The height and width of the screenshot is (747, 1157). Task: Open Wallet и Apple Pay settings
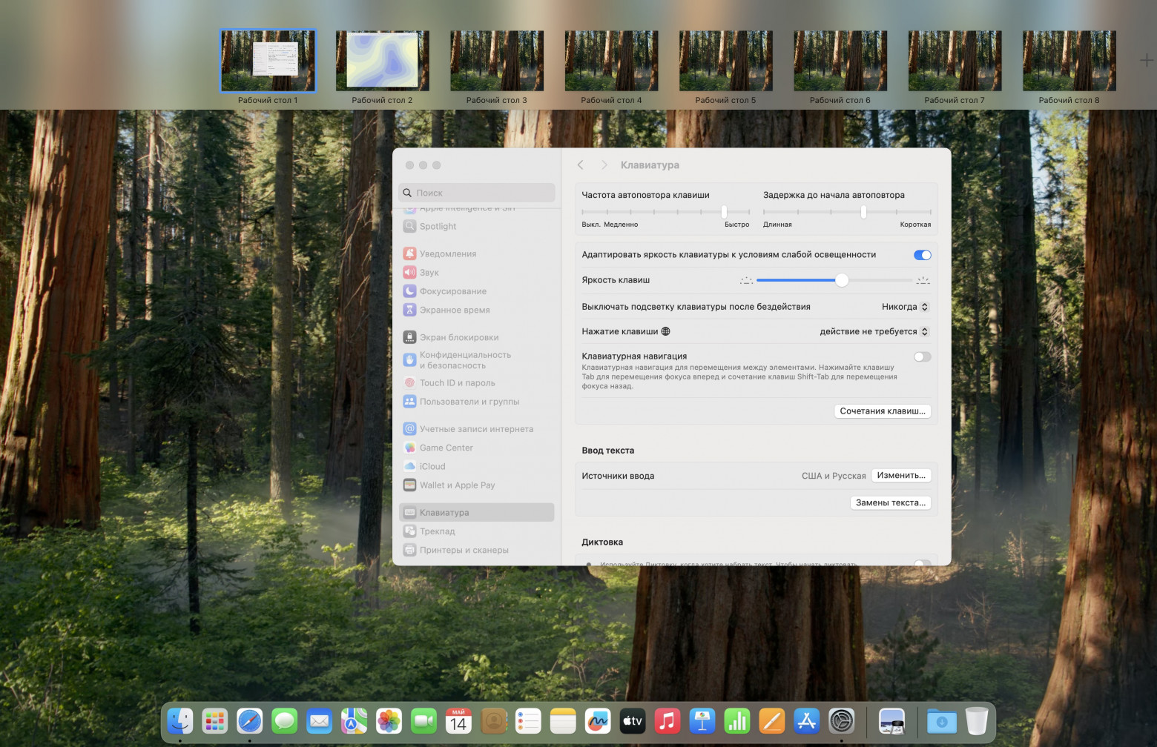click(457, 485)
